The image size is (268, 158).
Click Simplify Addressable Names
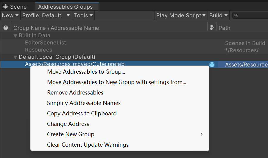84,103
